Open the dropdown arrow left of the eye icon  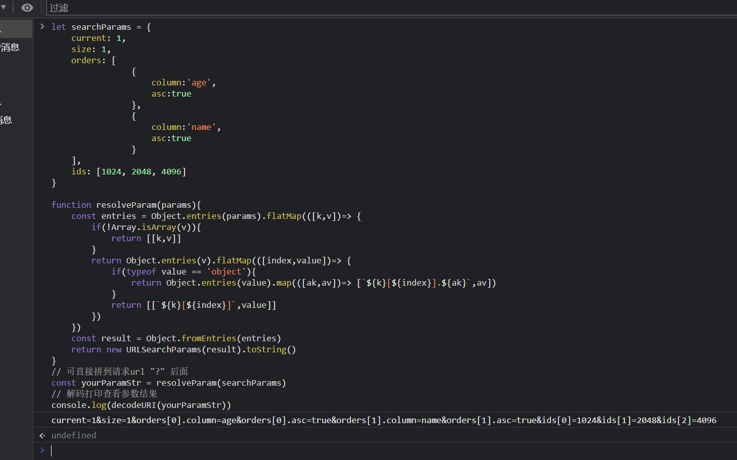tap(4, 8)
